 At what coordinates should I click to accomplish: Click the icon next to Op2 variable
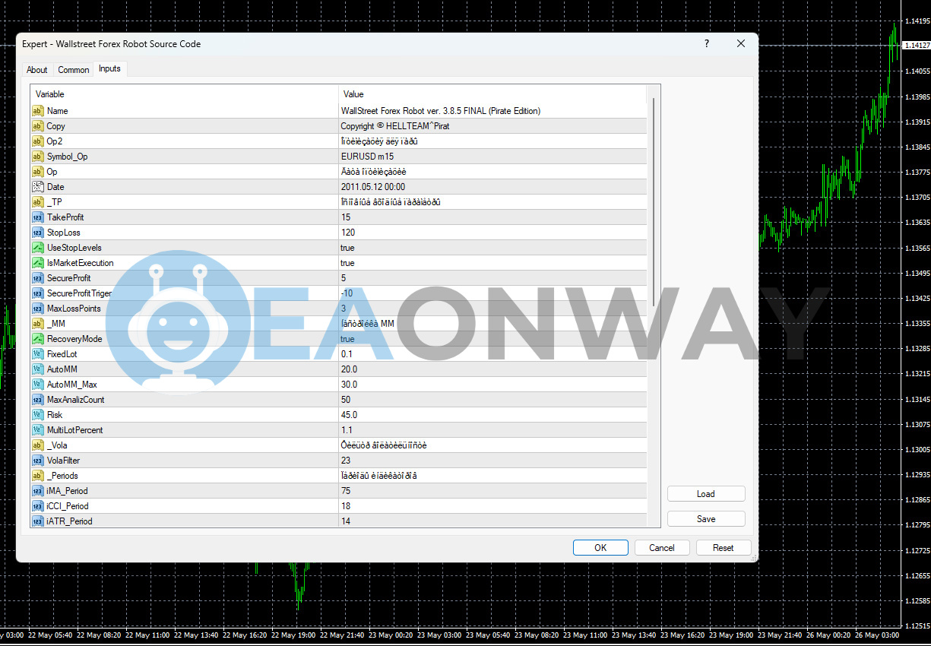tap(38, 141)
